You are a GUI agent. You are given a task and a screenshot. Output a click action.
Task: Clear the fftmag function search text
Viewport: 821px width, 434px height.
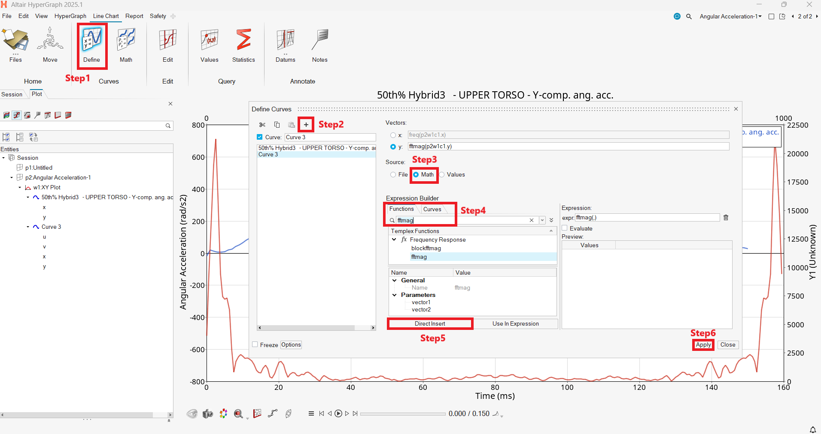tap(532, 220)
